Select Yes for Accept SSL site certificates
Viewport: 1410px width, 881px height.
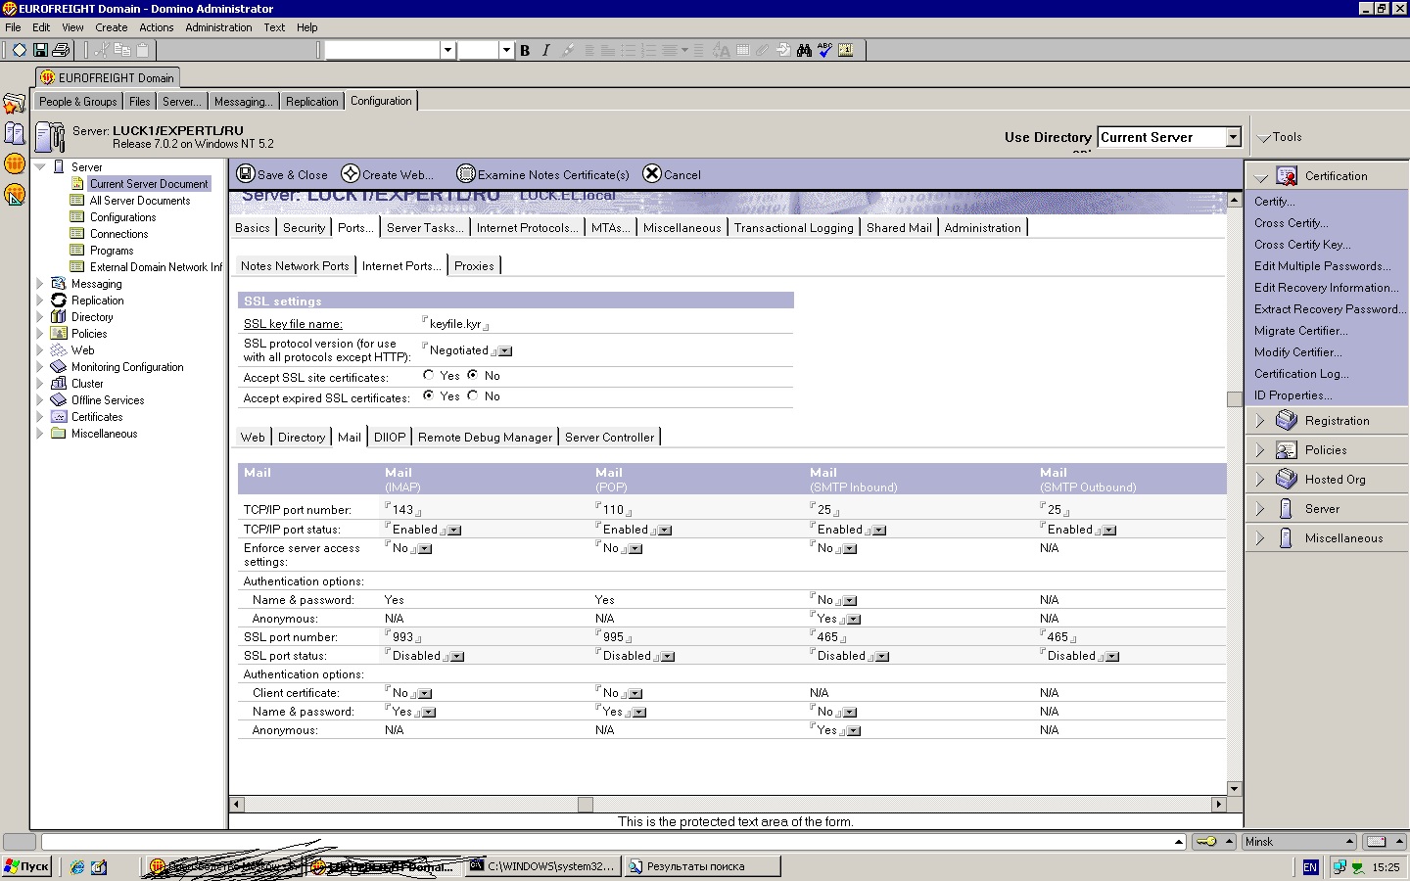pyautogui.click(x=428, y=375)
